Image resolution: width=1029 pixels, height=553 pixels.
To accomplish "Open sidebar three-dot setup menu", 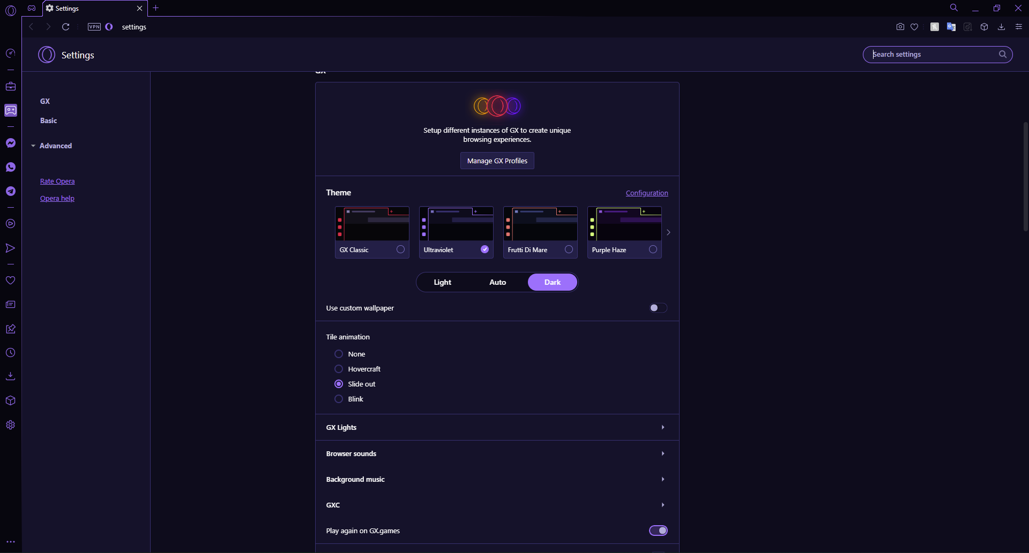I will 11,542.
